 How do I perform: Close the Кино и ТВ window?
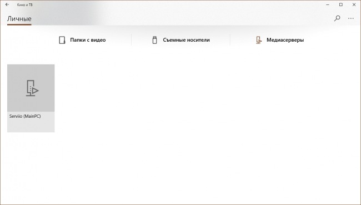(354, 4)
